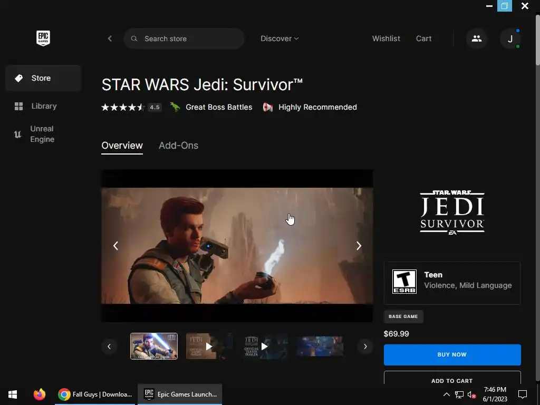Switch to the Fall Guys Chrome window

95,394
